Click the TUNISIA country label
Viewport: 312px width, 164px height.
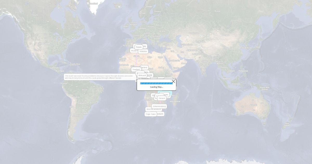(x=143, y=52)
